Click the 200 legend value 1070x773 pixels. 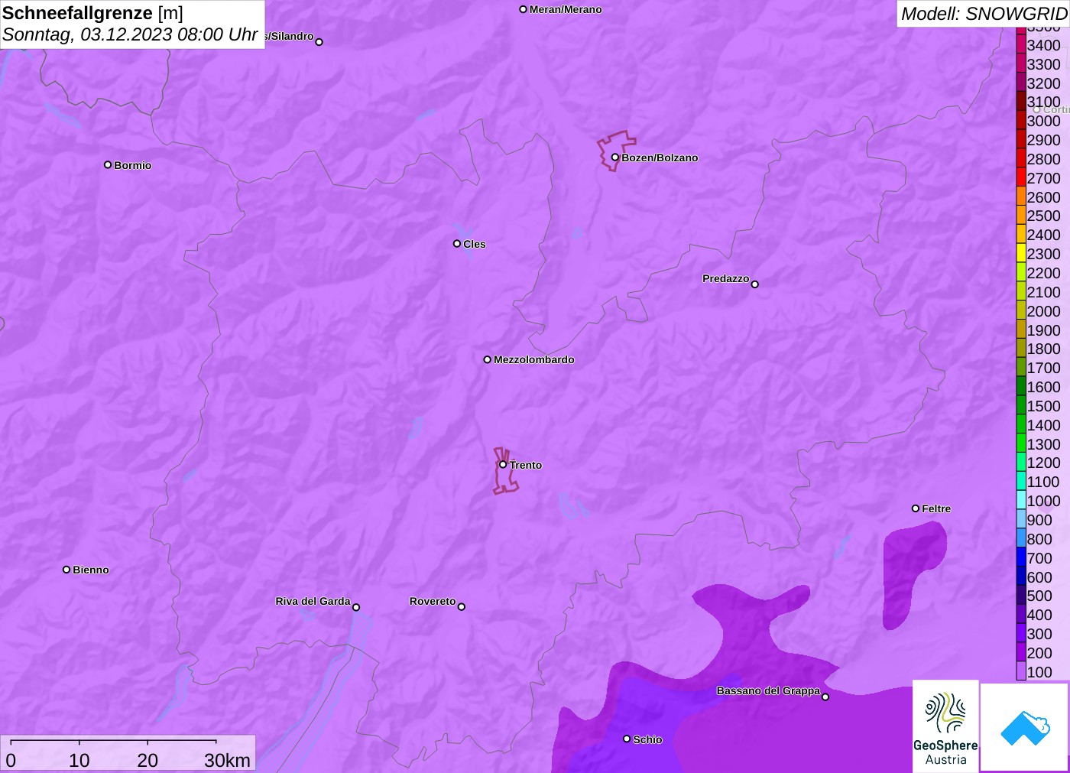coord(1039,653)
